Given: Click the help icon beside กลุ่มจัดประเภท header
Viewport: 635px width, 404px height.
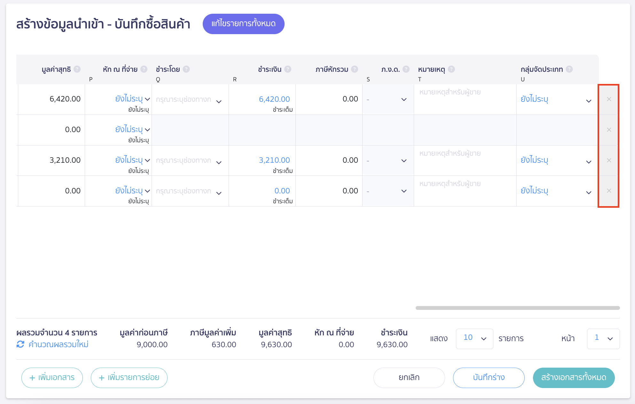Looking at the screenshot, I should pos(570,69).
